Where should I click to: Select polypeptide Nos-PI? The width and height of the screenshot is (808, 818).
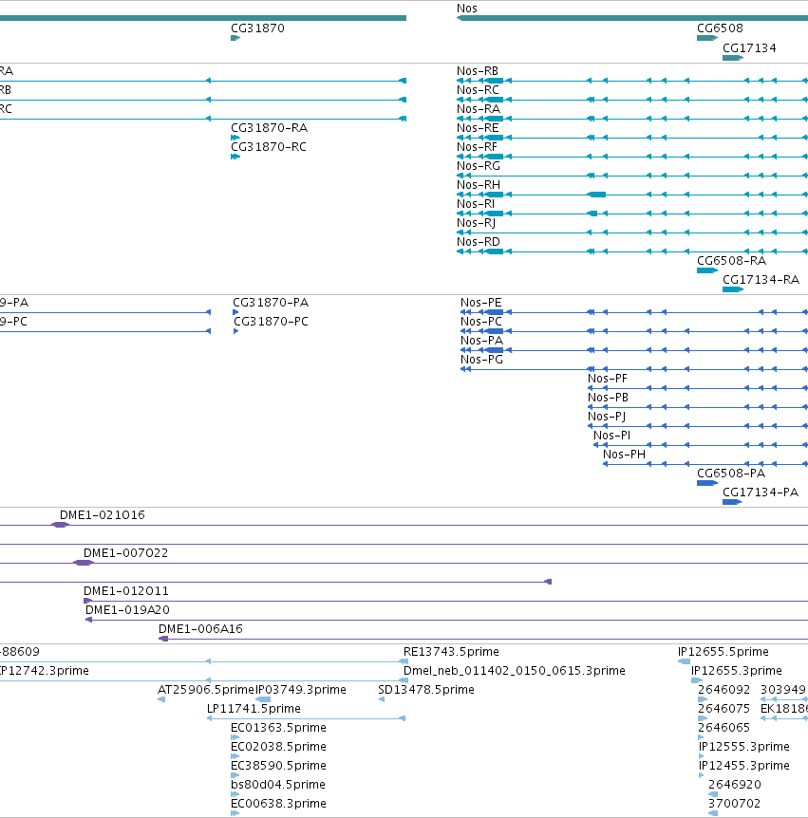pos(611,436)
